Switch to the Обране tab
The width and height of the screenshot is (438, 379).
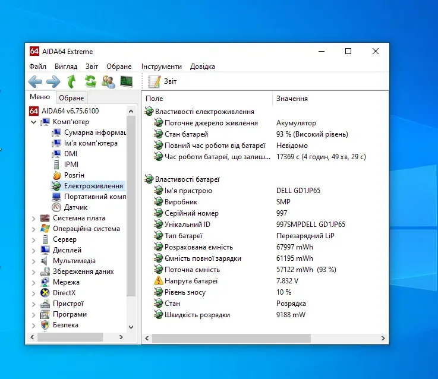click(71, 98)
